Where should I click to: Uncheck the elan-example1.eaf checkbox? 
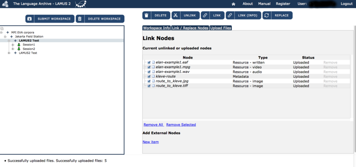click(149, 62)
